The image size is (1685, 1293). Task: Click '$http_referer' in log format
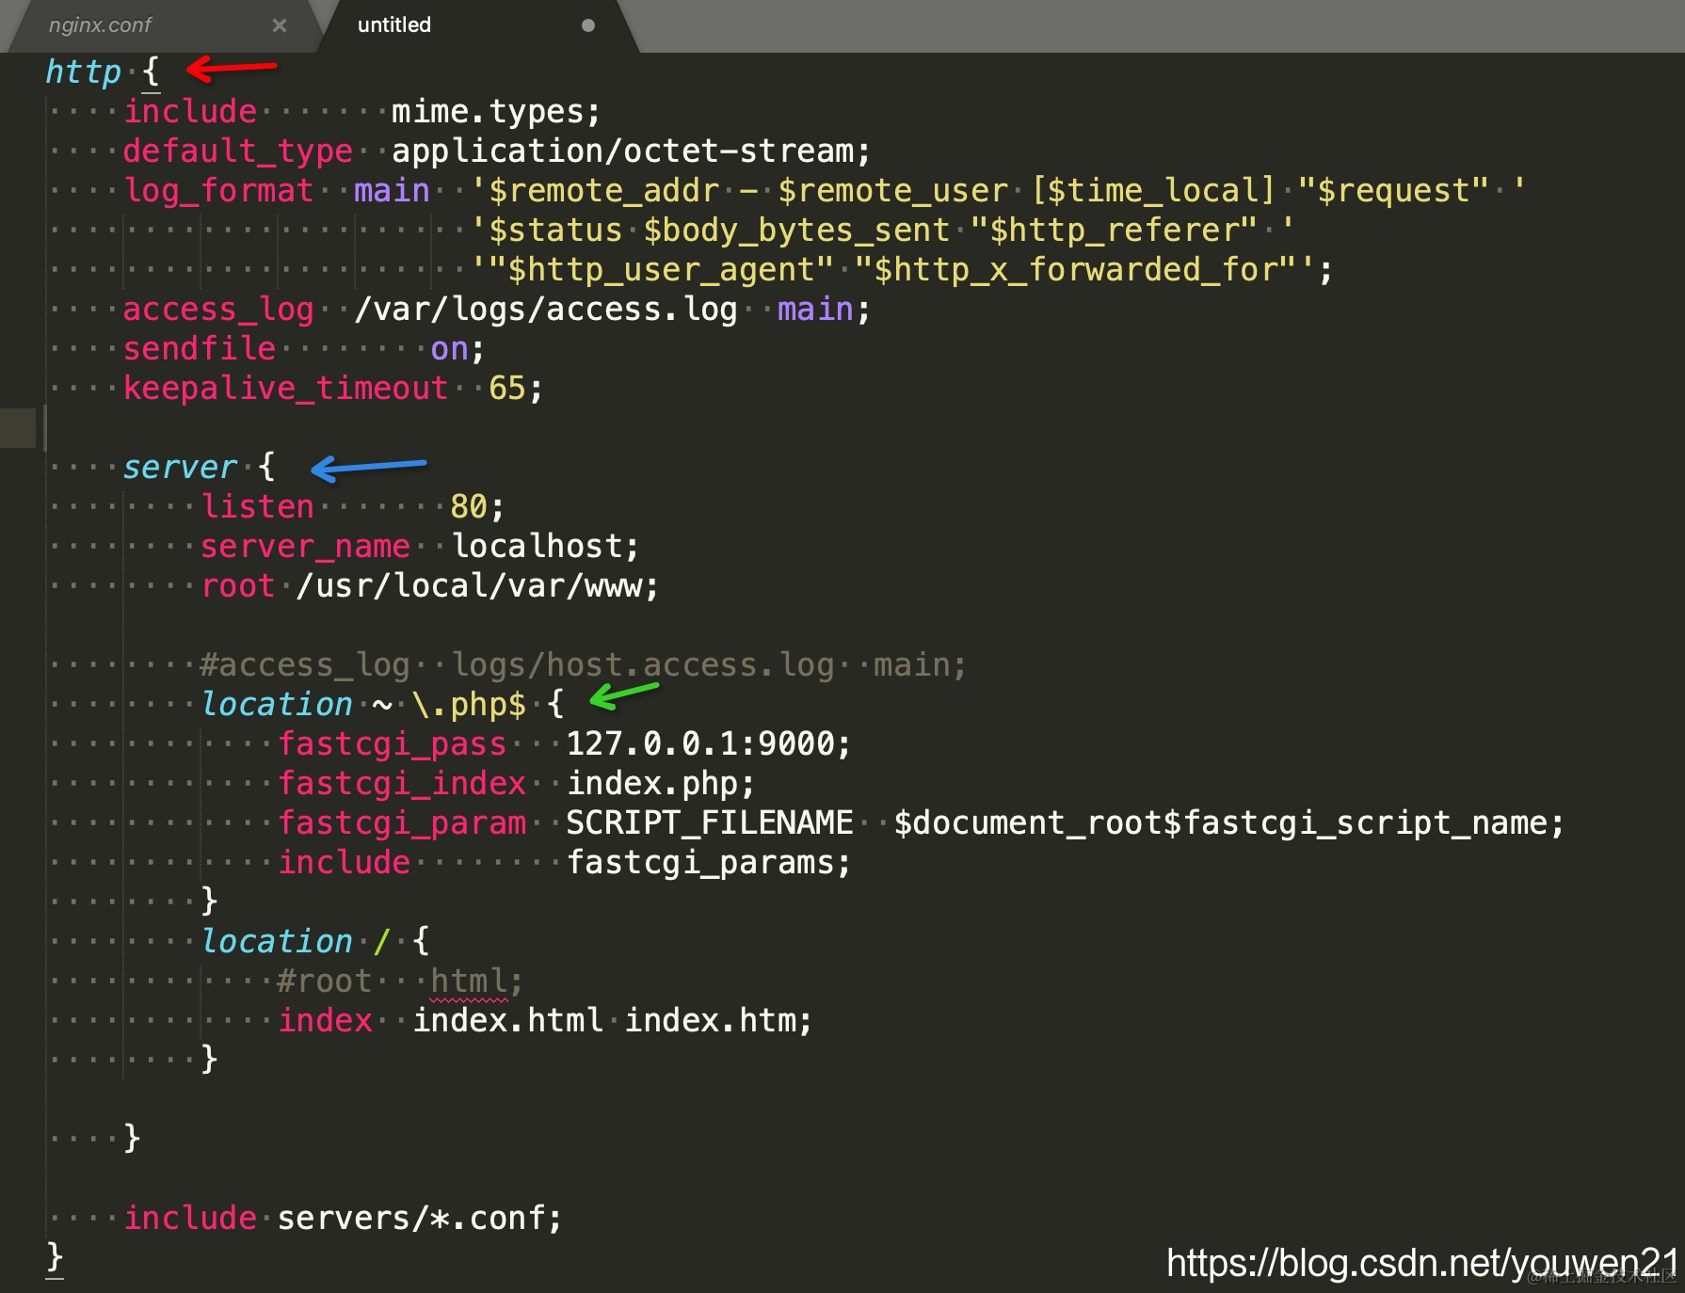pos(1115,231)
